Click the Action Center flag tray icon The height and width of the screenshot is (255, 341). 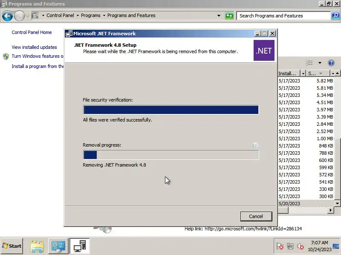click(280, 246)
